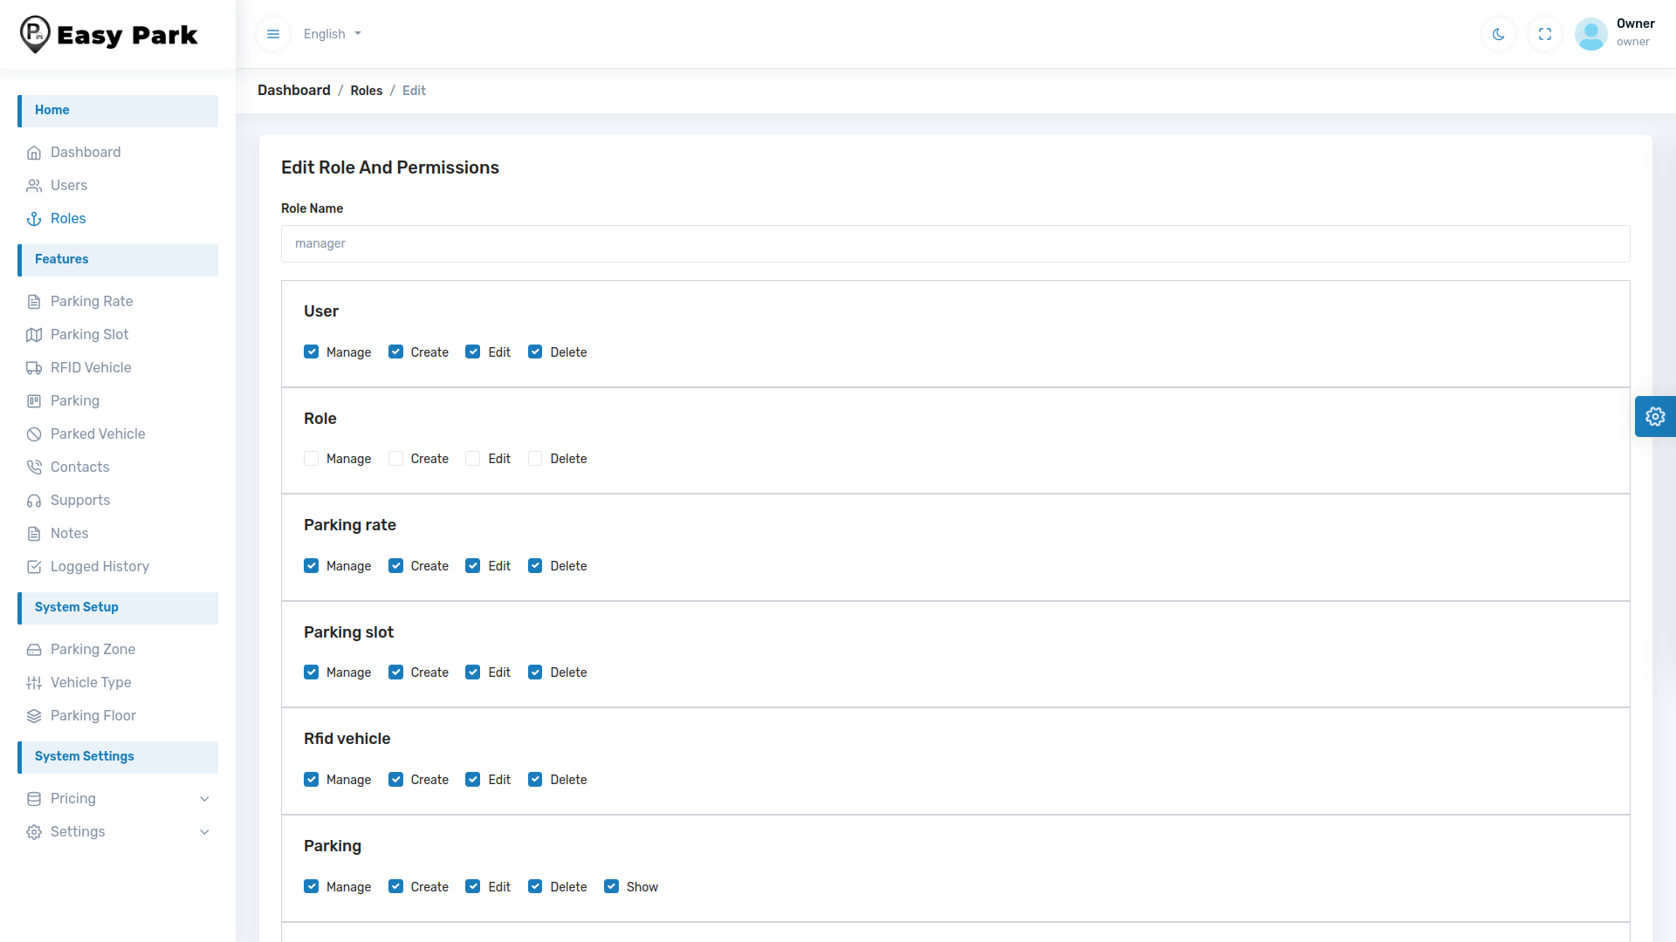Screen dimensions: 1676x942
Task: Go to Logged History menu item
Action: [x=100, y=567]
